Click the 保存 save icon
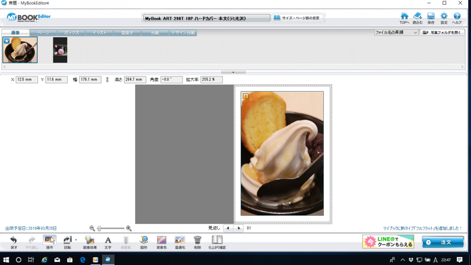Screen dimensions: 471x265 [431, 18]
